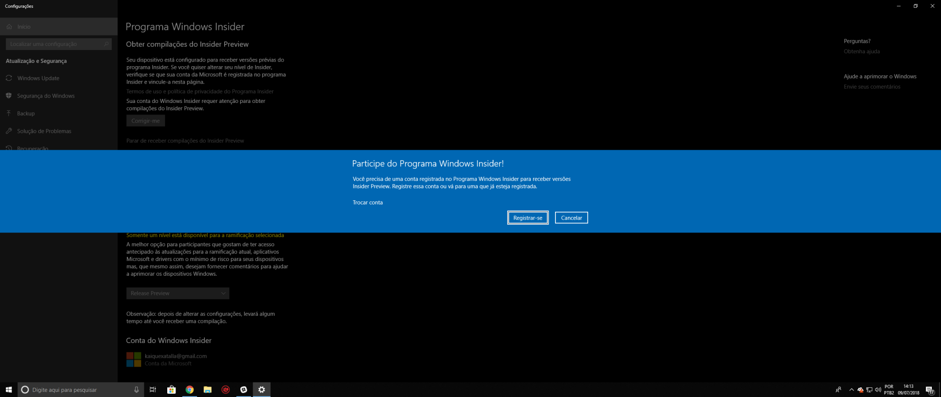941x397 pixels.
Task: Click the Localizar uma configuração search box
Action: pyautogui.click(x=59, y=44)
